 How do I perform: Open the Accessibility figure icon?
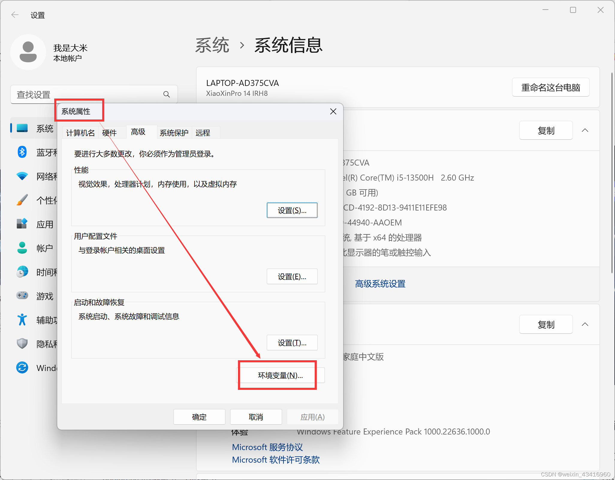22,320
